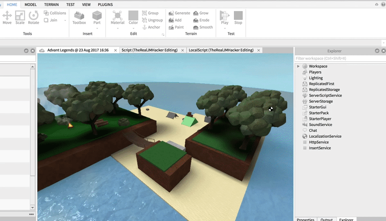Switch to the Properties panel tab

pos(305,219)
